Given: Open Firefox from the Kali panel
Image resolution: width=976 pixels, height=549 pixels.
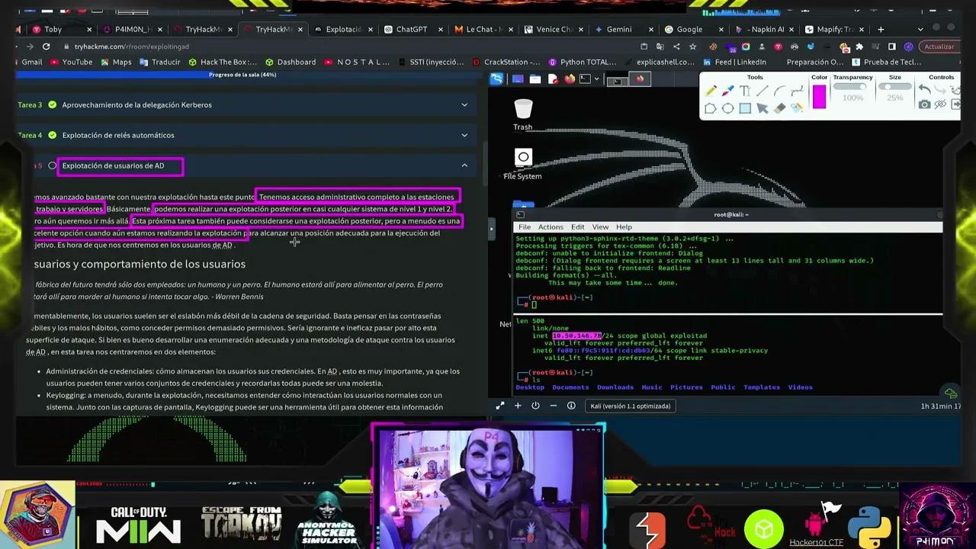Looking at the screenshot, I should (569, 79).
